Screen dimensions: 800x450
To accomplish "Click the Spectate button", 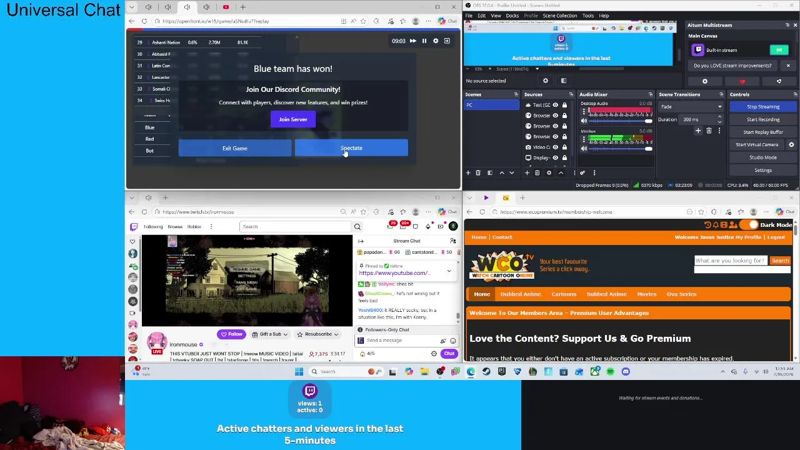I will [x=351, y=148].
